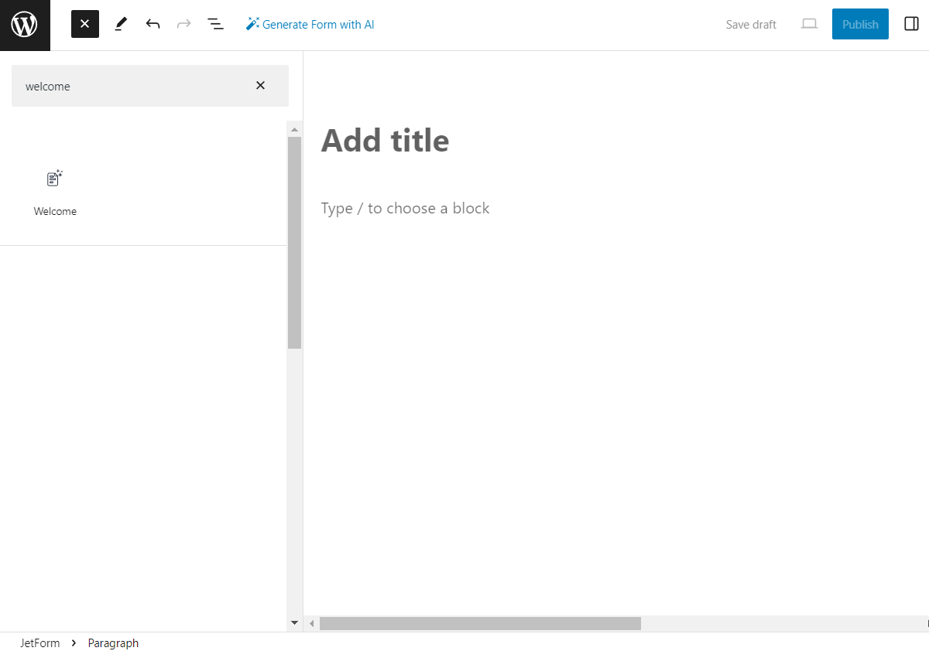Open the Document Overview list view

pyautogui.click(x=215, y=24)
